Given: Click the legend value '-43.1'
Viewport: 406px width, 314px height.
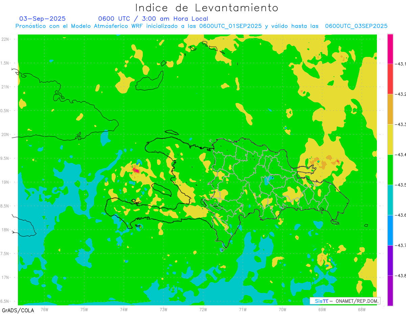Looking at the screenshot, I should (401, 64).
